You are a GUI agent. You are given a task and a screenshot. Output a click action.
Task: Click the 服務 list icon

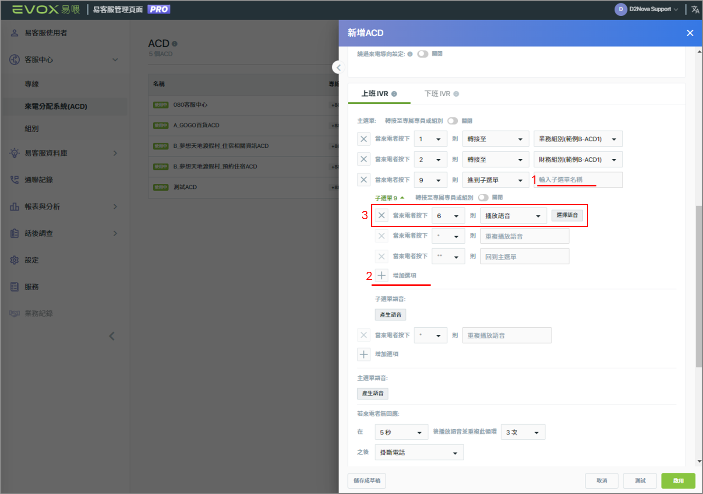tap(14, 287)
